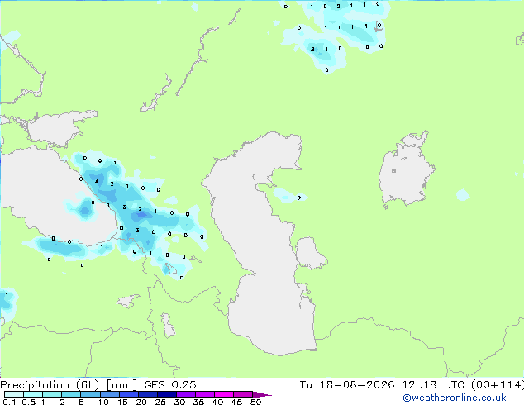Image resolution: width=524 pixels, height=405 pixels.
Task: Click the legend swatch between 30 and 35
Action: coord(185,394)
